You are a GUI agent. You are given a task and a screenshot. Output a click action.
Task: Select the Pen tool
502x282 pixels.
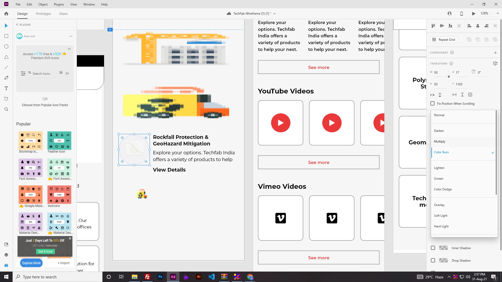pyautogui.click(x=6, y=78)
